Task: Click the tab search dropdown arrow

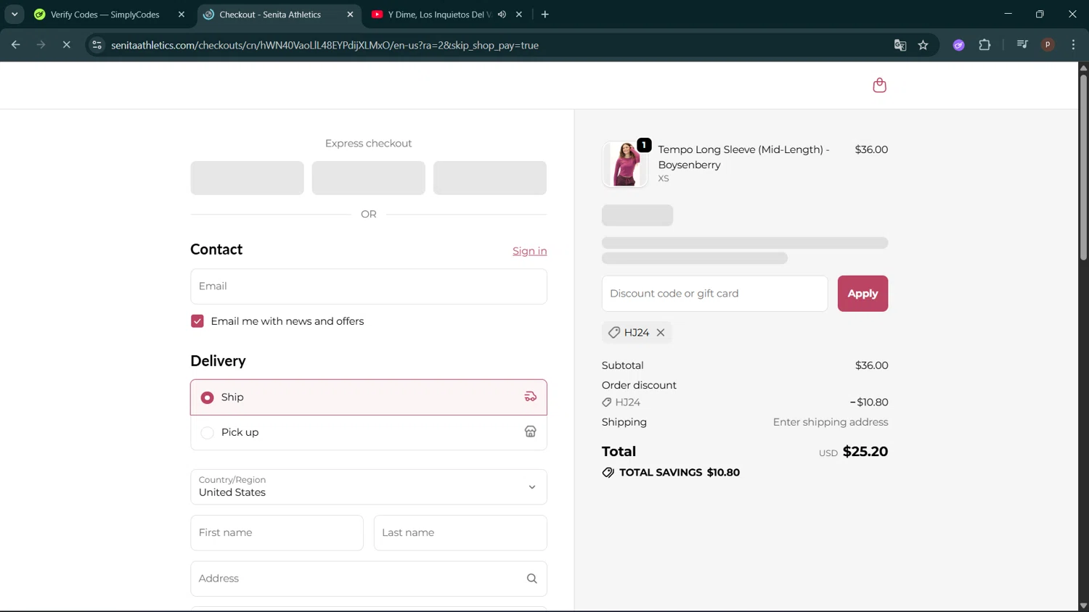Action: [15, 15]
